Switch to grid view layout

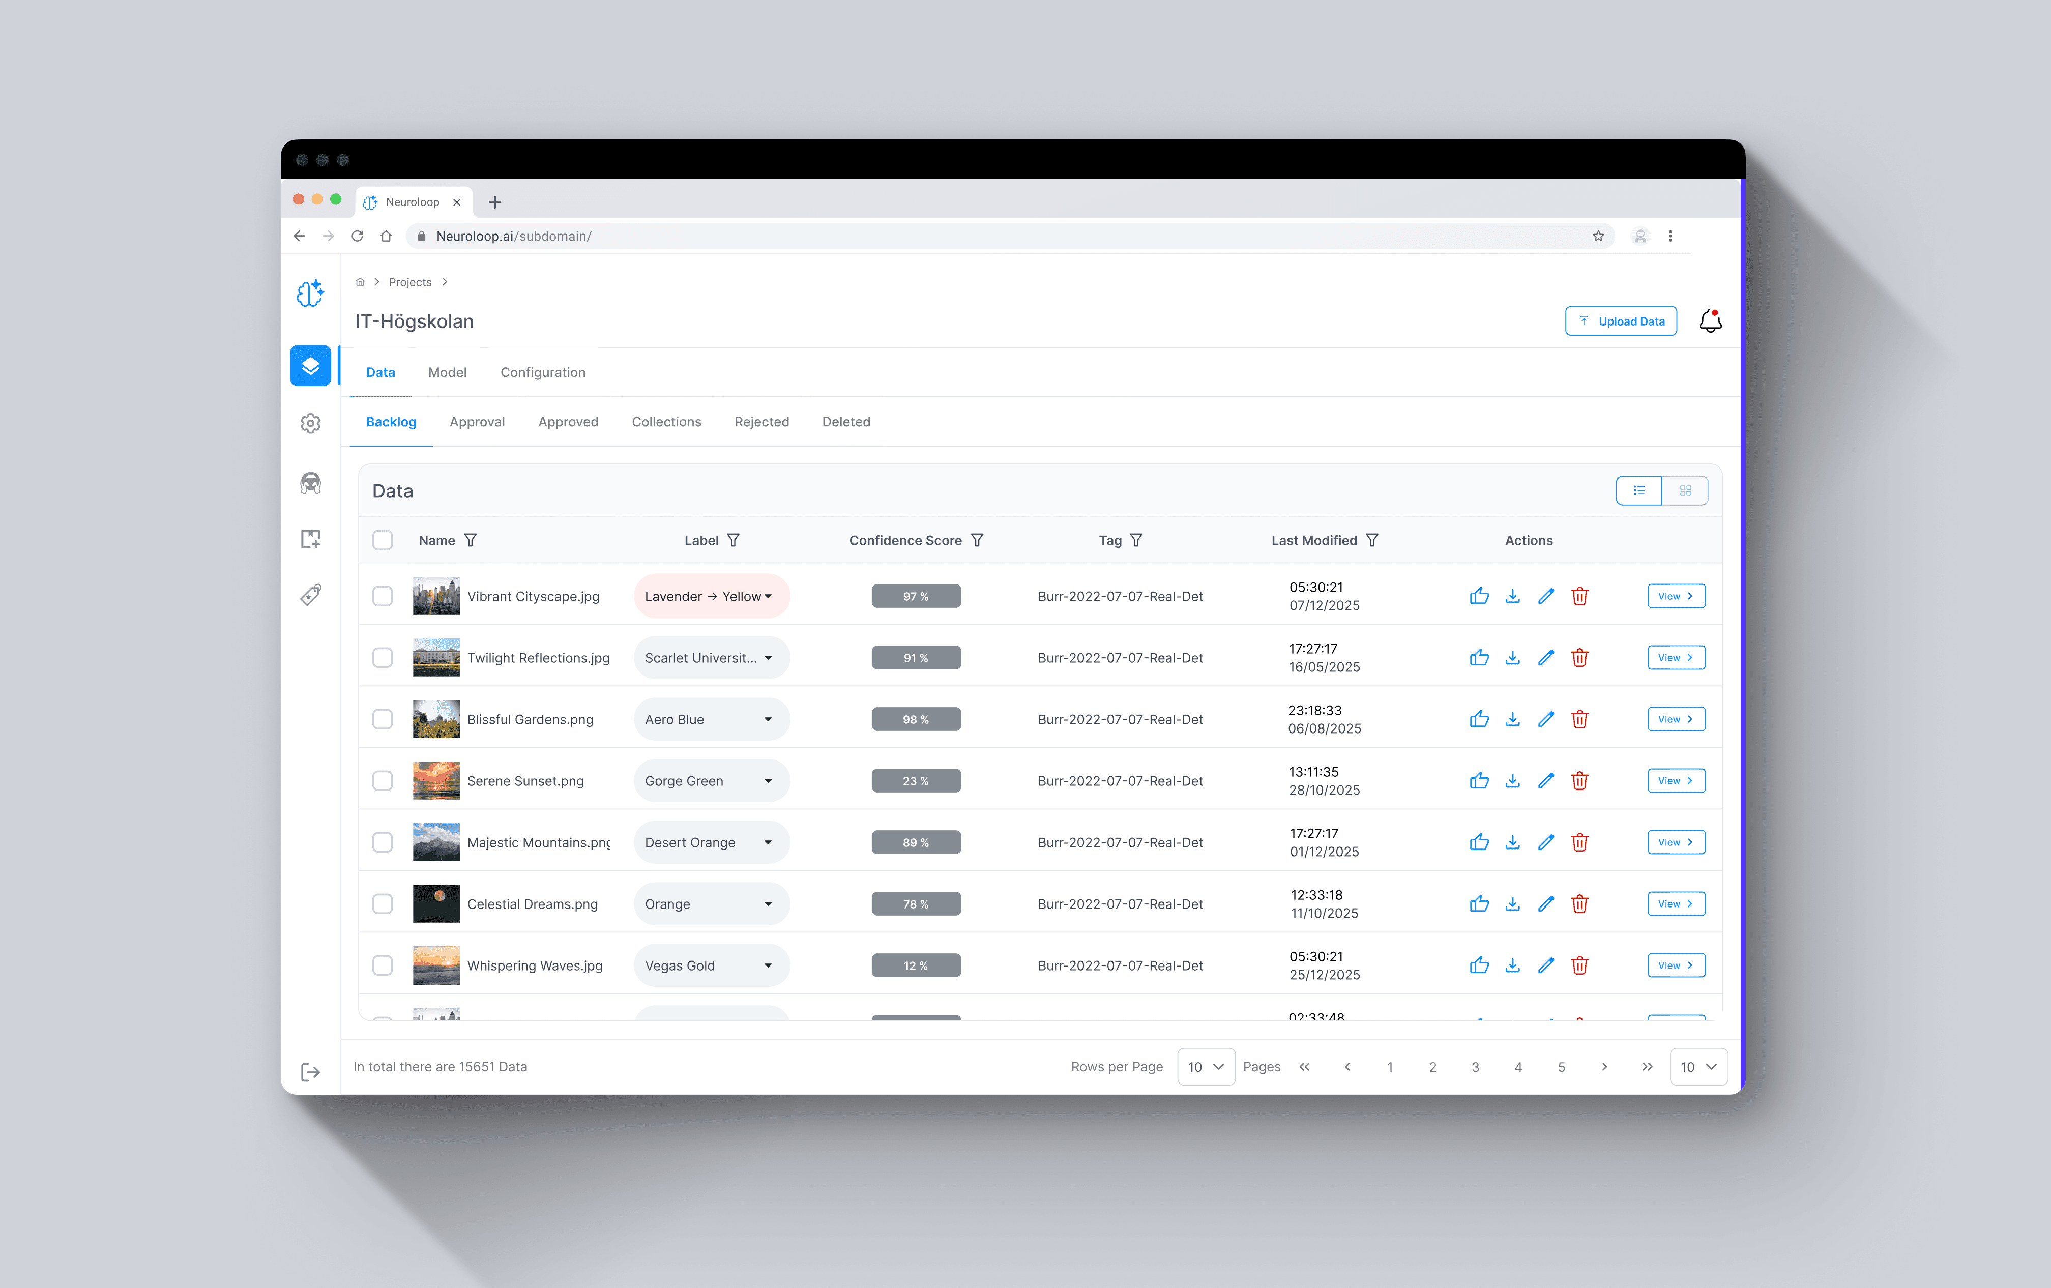pyautogui.click(x=1685, y=491)
